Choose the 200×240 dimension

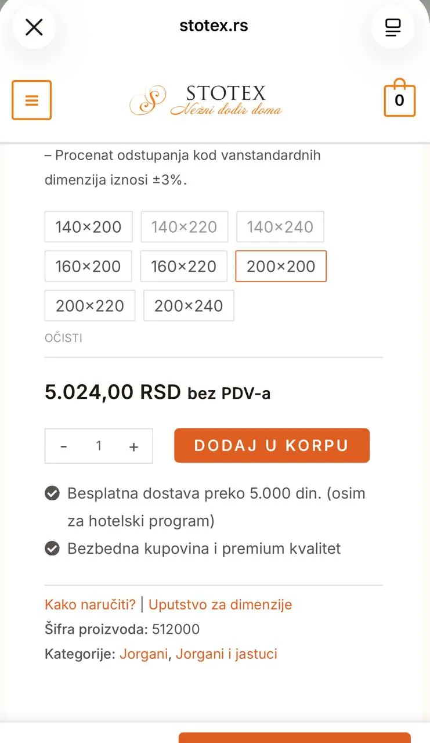(x=189, y=306)
